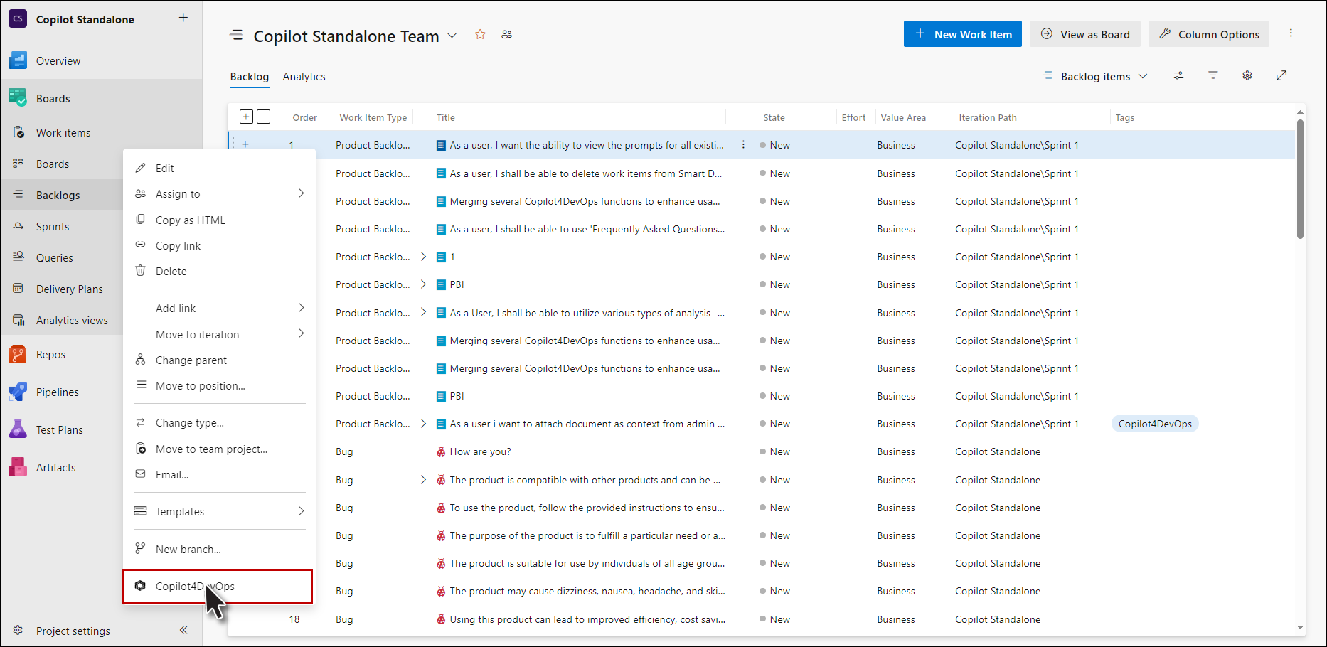Open the Artifacts hub icon
1327x647 pixels.
(x=18, y=467)
